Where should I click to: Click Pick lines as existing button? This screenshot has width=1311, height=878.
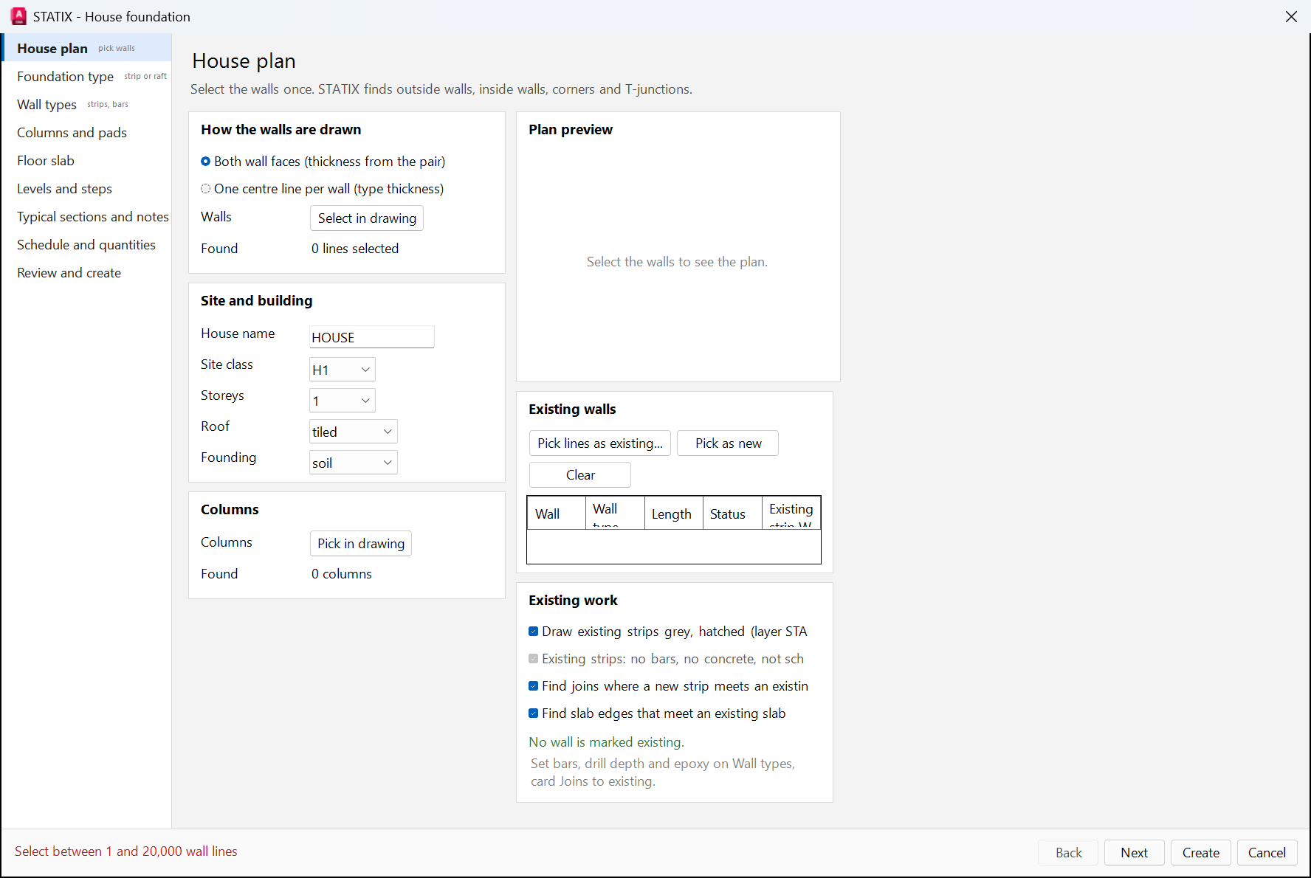coord(600,443)
